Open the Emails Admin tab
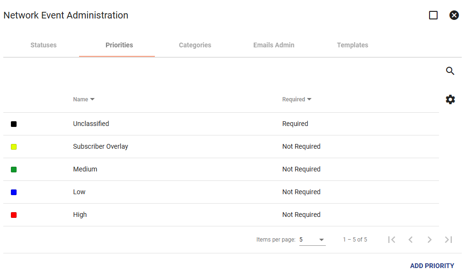466x278 pixels. [x=274, y=45]
